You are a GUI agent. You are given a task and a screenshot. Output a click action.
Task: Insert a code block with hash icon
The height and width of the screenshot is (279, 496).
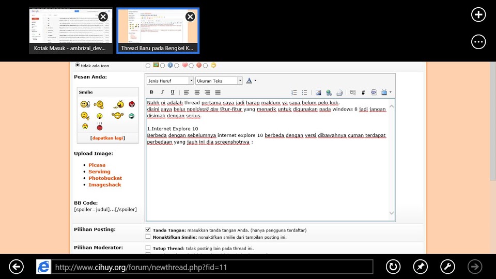(x=363, y=92)
